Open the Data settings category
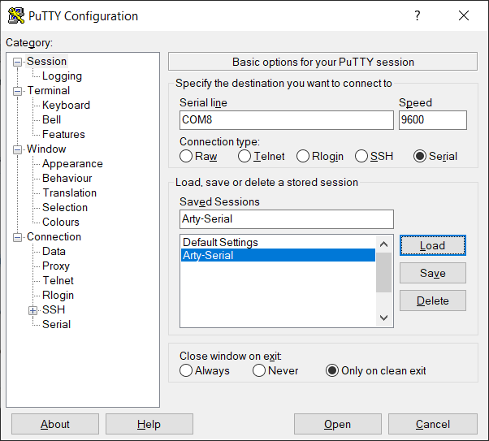 point(54,252)
